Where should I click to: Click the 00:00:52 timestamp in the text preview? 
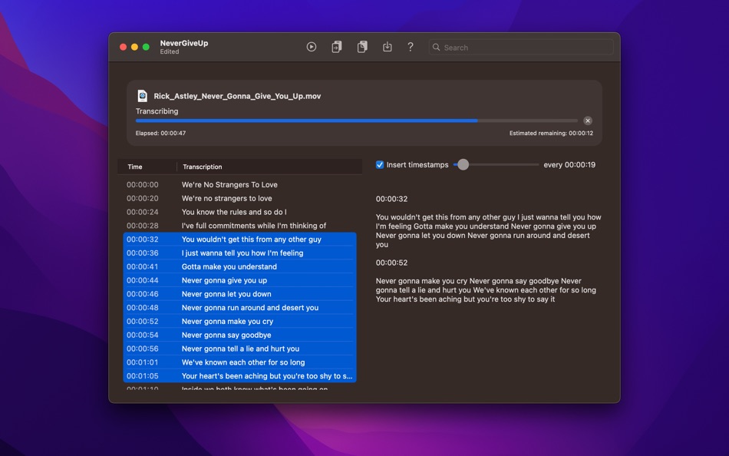click(391, 263)
